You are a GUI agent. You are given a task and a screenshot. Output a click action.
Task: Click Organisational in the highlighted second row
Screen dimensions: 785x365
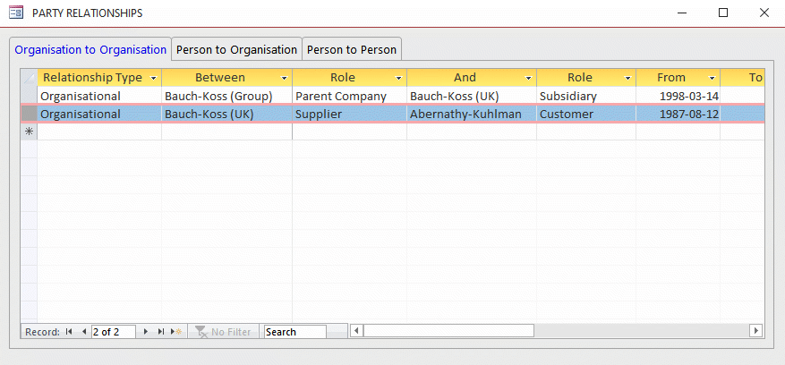[99, 114]
